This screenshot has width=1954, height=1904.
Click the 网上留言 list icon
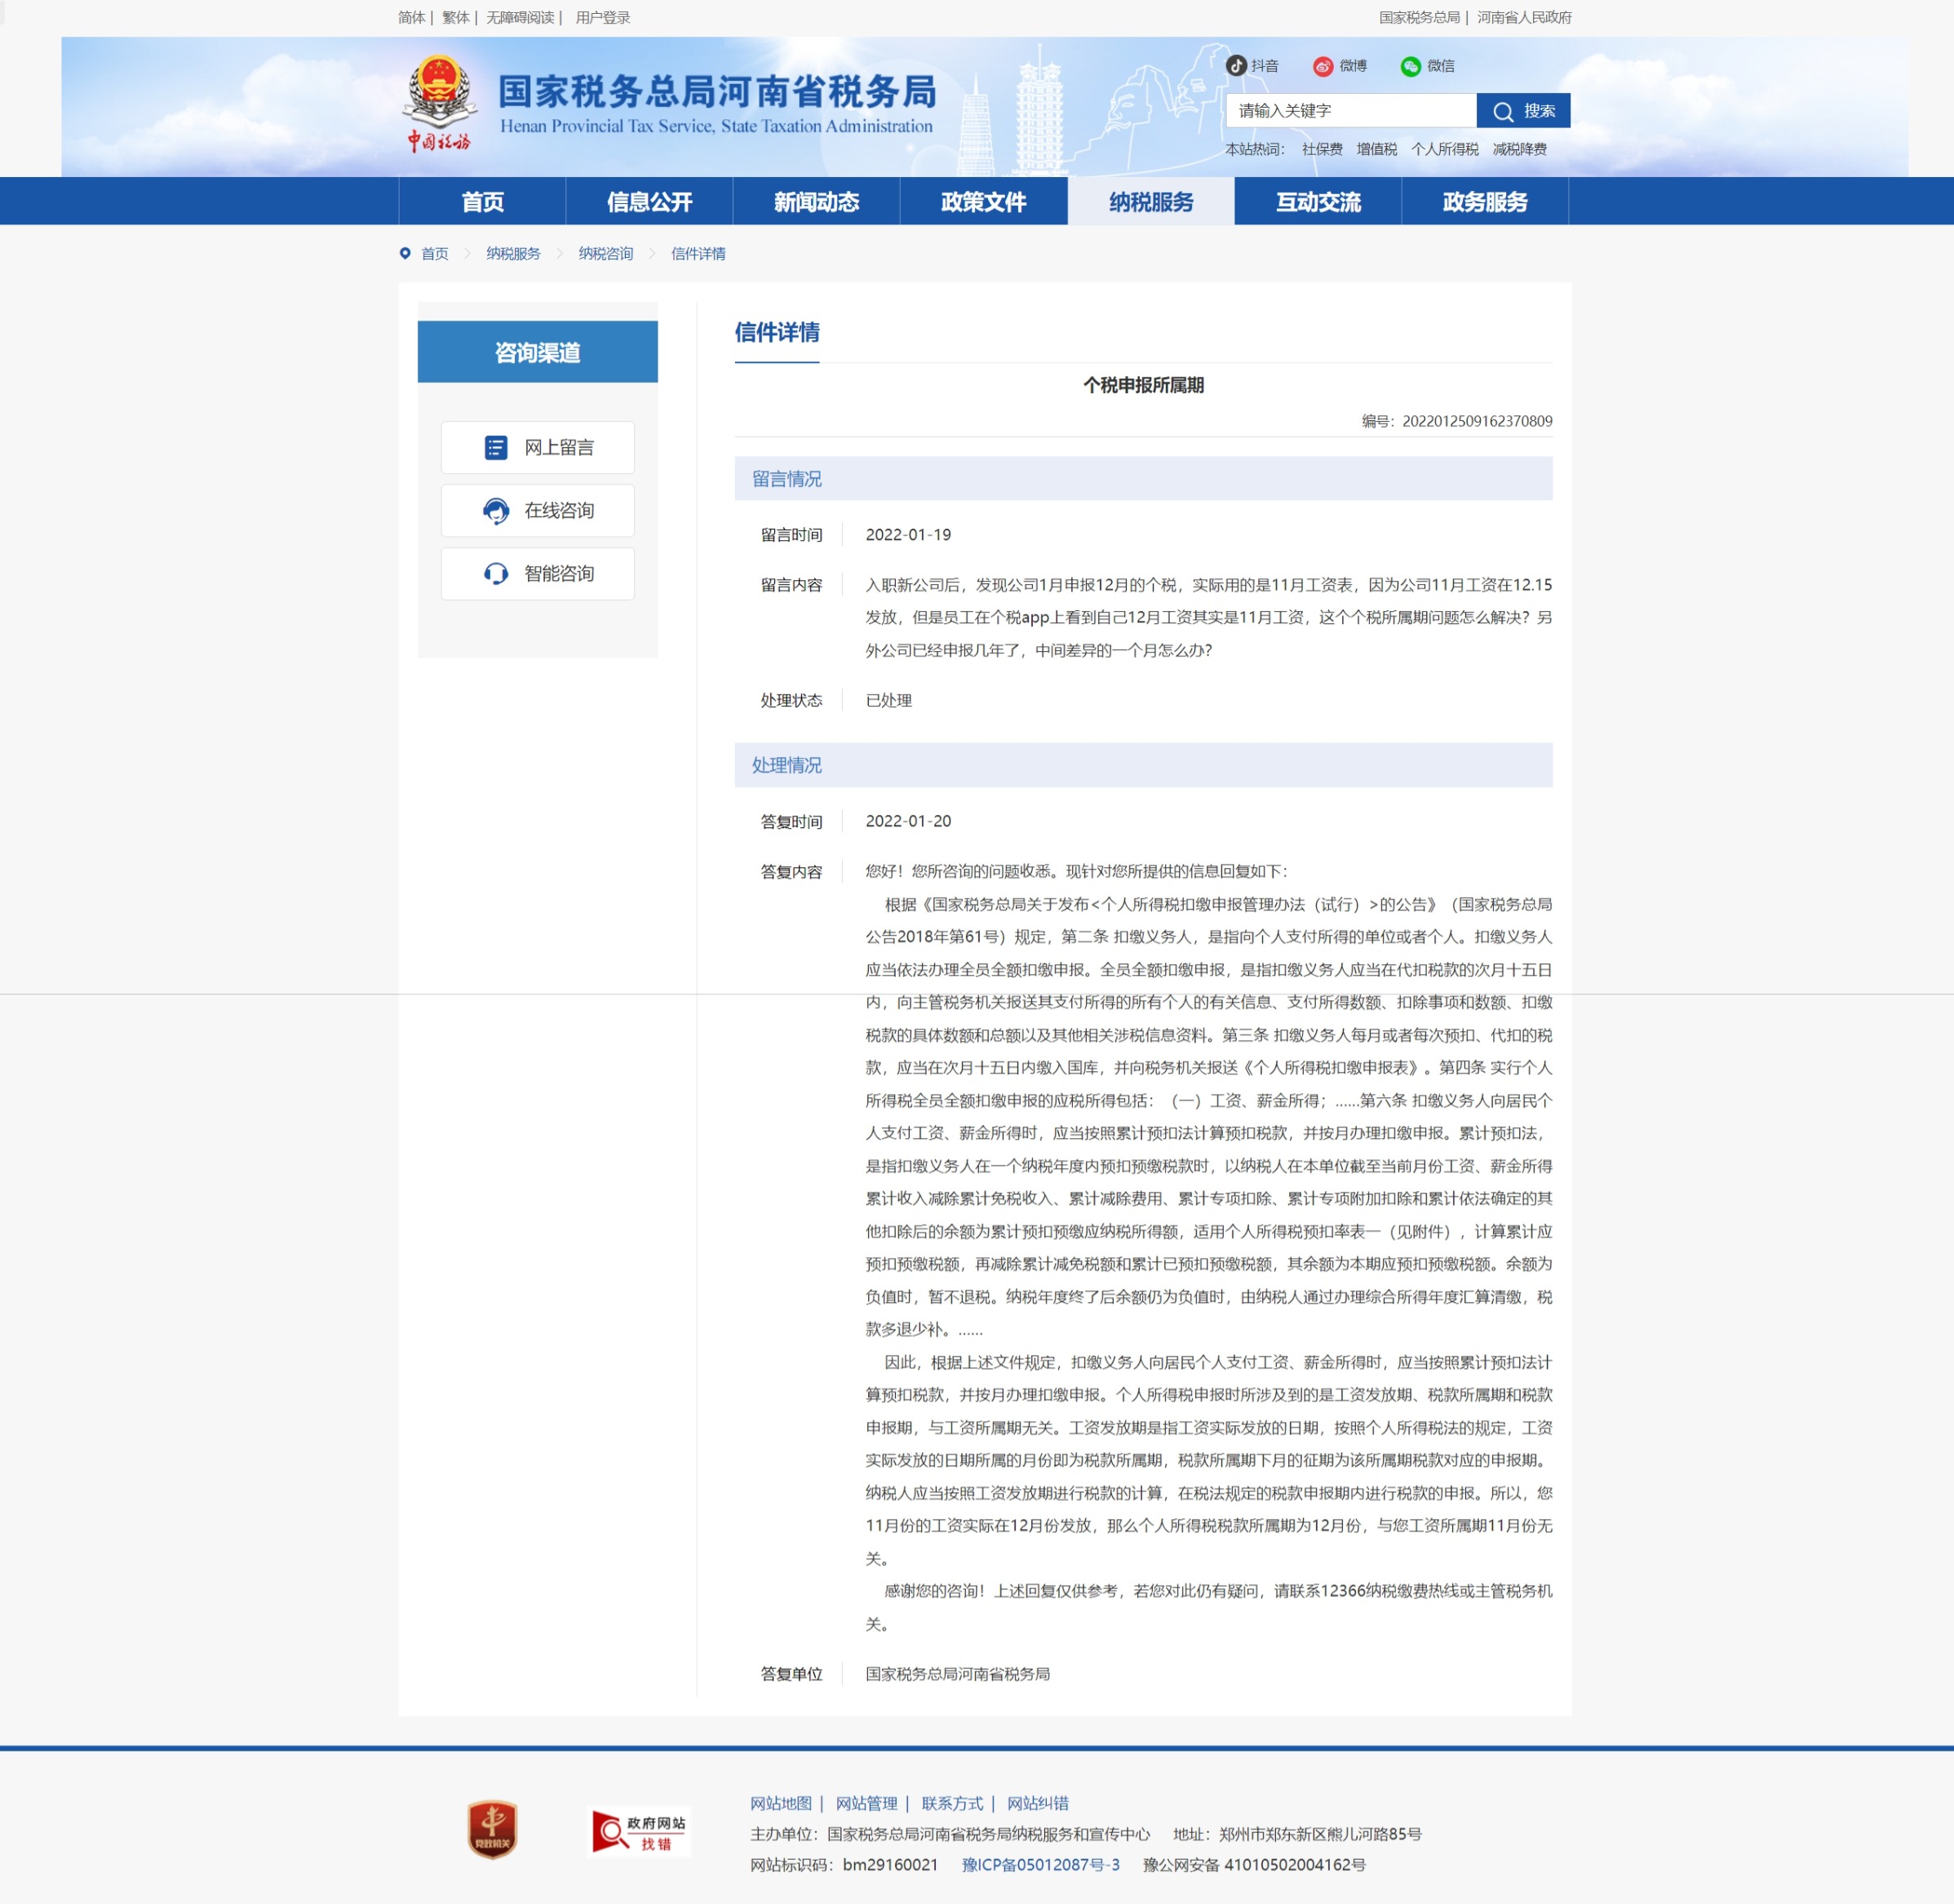pyautogui.click(x=496, y=448)
